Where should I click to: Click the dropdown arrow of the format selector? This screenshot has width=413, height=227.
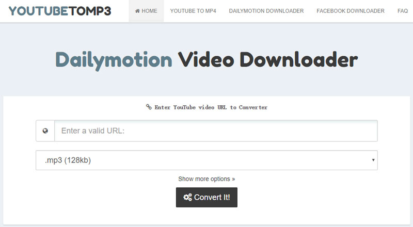click(373, 160)
